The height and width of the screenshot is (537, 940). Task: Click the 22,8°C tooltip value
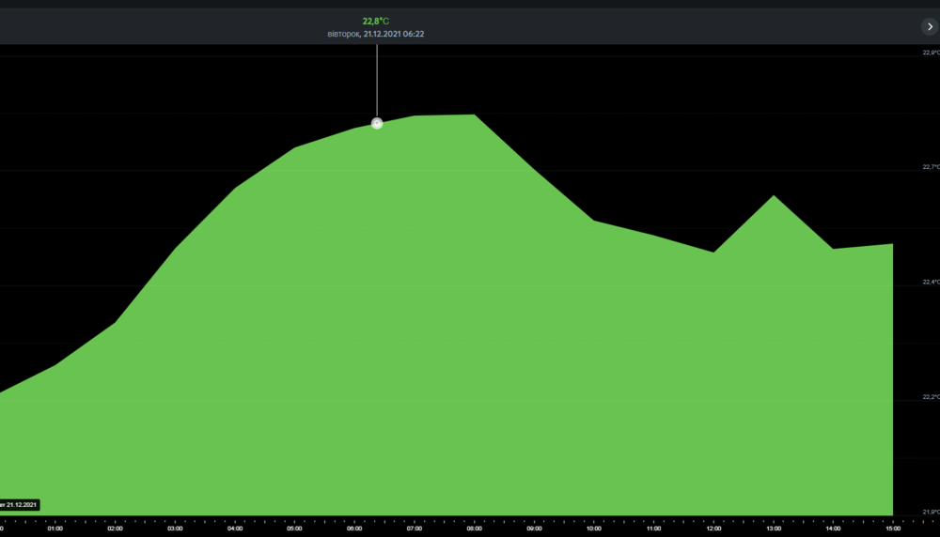pos(376,21)
